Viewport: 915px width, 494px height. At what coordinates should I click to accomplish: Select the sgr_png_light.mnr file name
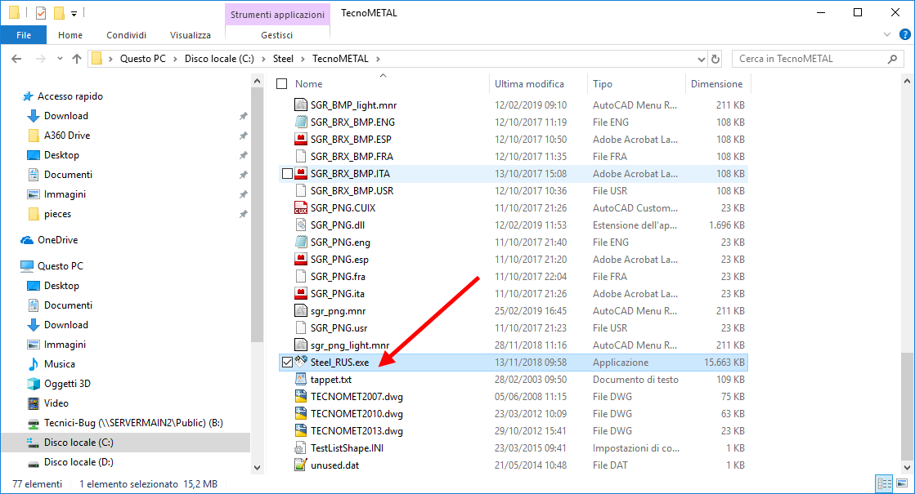(x=349, y=345)
